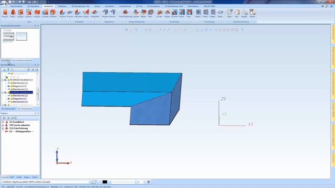Image resolution: width=335 pixels, height=188 pixels.
Task: Click the Abwicklung sheet development icon
Action: coord(230,12)
